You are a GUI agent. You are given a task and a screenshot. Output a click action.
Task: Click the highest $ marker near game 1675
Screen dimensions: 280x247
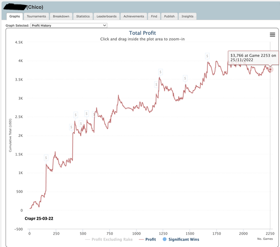(x=208, y=56)
